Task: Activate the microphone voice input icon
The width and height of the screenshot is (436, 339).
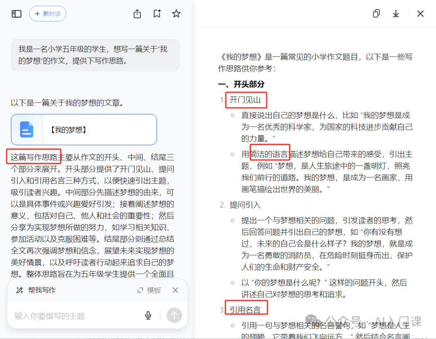Action: pyautogui.click(x=148, y=315)
